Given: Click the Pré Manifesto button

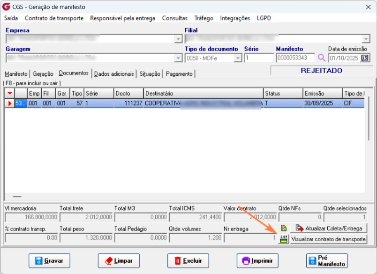Looking at the screenshot, I should tap(327, 260).
